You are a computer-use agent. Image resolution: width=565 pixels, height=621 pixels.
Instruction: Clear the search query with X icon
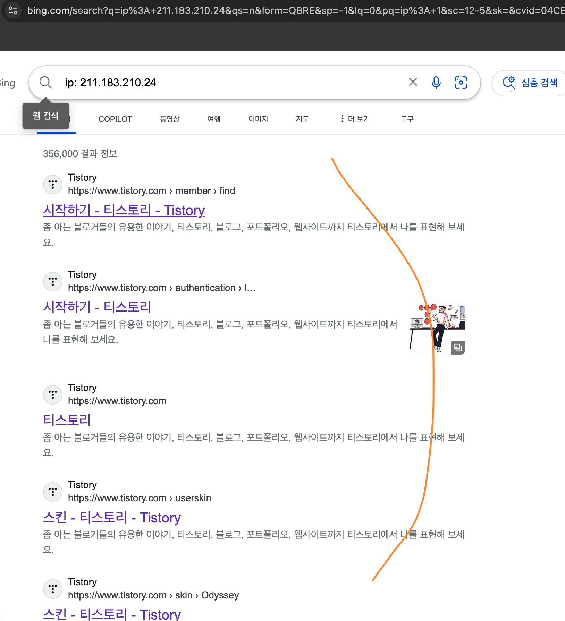413,82
